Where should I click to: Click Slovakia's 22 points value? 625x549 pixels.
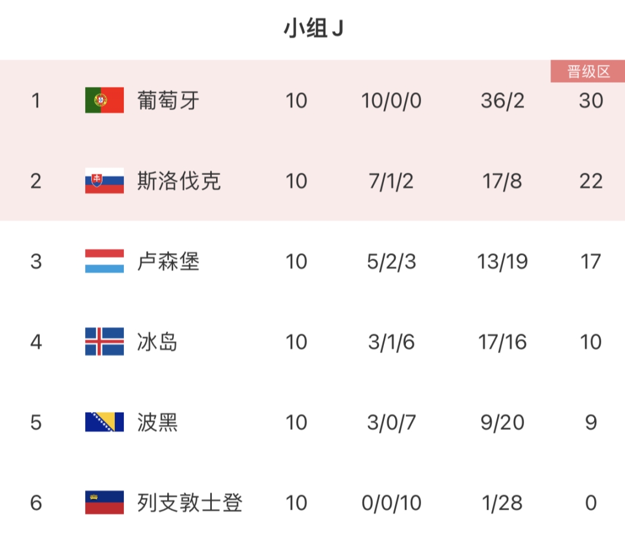click(590, 181)
